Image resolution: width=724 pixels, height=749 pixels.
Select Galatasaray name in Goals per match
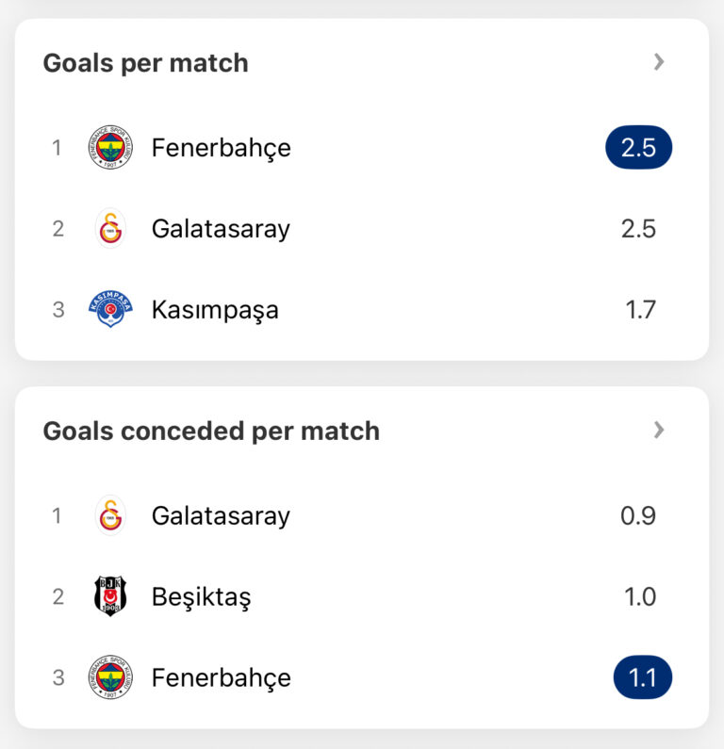221,229
